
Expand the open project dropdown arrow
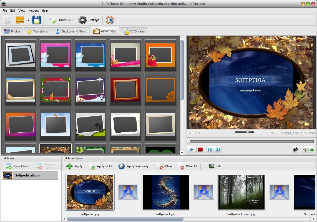coord(28,20)
